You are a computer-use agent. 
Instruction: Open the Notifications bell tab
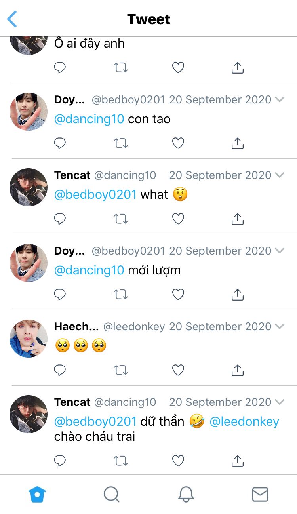186,494
